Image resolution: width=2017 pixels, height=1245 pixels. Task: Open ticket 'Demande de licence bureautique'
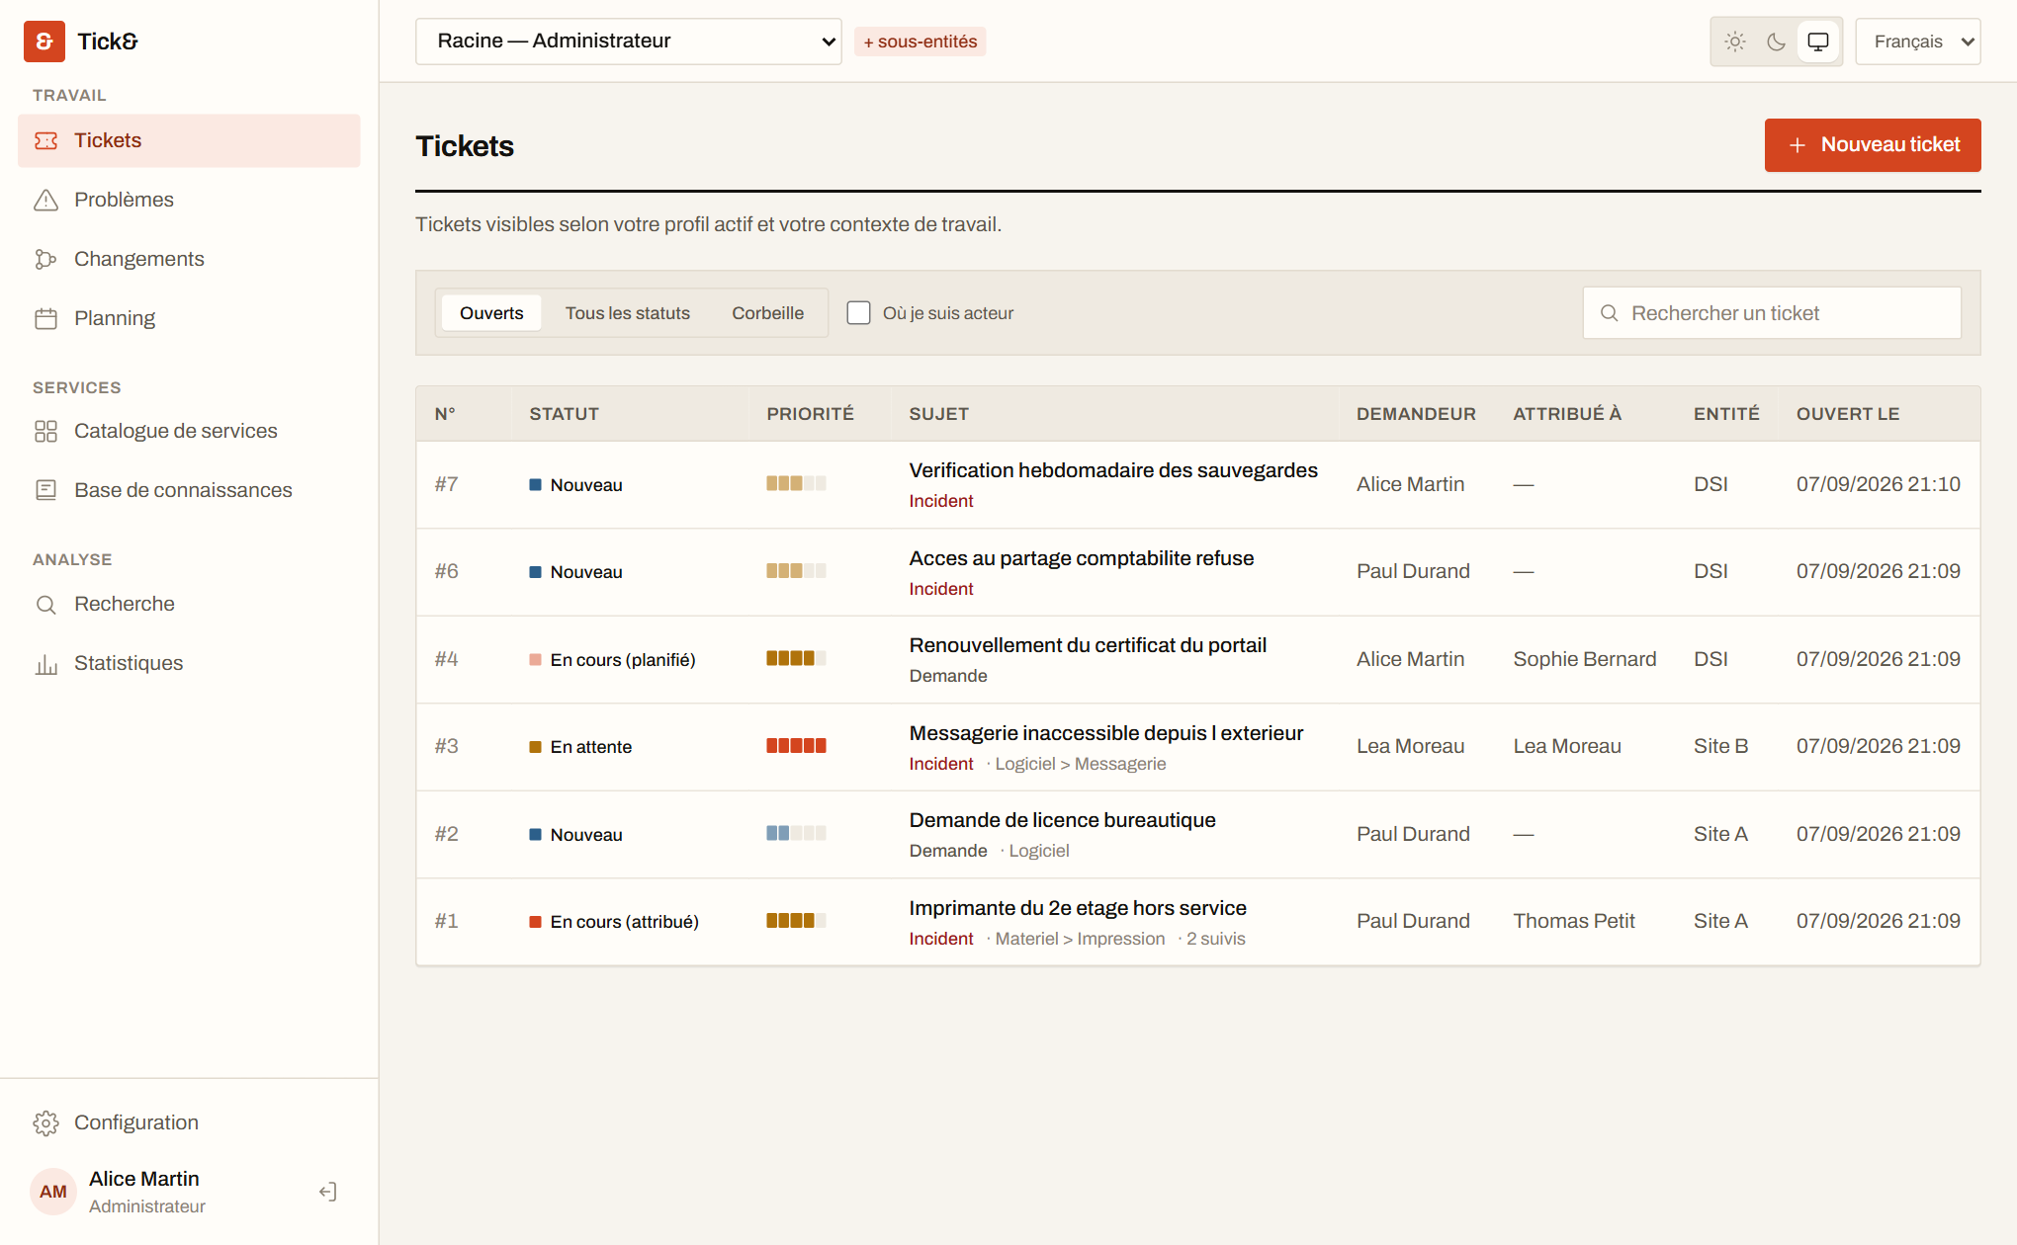(1063, 820)
